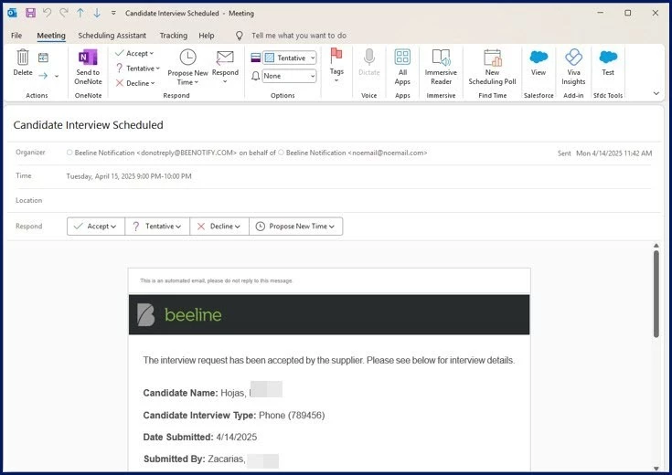Switch to the Tracking tab
Viewport: 672px width, 475px height.
[173, 36]
